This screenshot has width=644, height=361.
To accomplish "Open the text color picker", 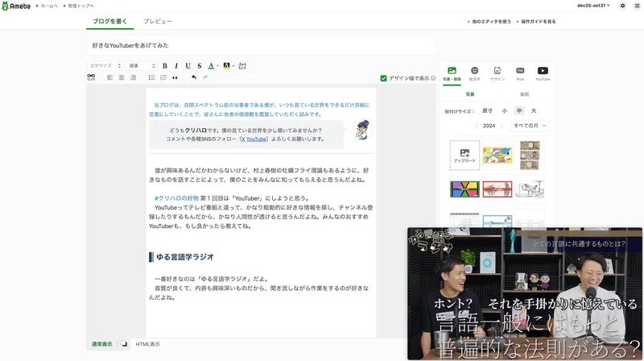I will [x=213, y=66].
